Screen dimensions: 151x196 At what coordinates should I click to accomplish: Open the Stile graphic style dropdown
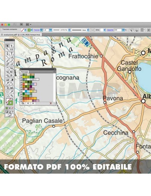coord(105,30)
